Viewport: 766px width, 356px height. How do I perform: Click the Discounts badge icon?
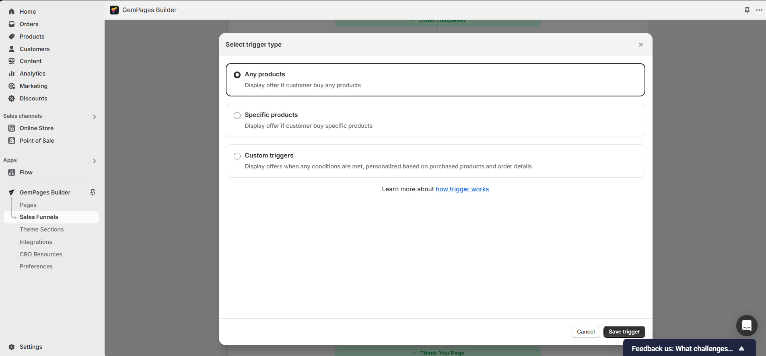pyautogui.click(x=12, y=98)
